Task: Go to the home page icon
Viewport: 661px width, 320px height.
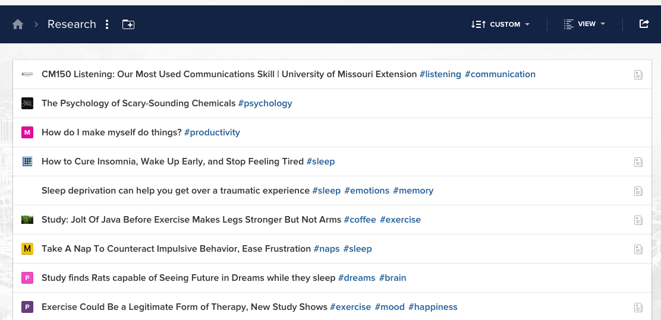Action: (x=18, y=24)
